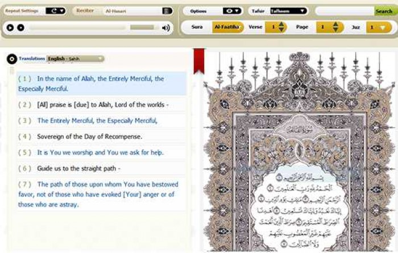Mute audio via the speaker icon
Viewport: 398px width, 253px height.
click(166, 28)
